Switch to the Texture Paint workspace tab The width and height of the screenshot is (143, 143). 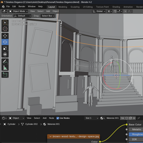point(102,7)
